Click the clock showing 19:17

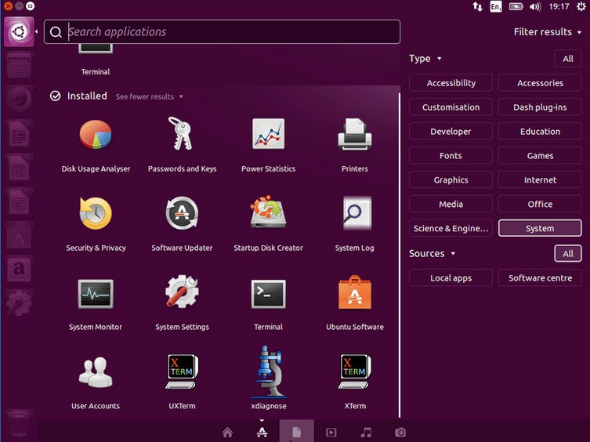coord(559,6)
